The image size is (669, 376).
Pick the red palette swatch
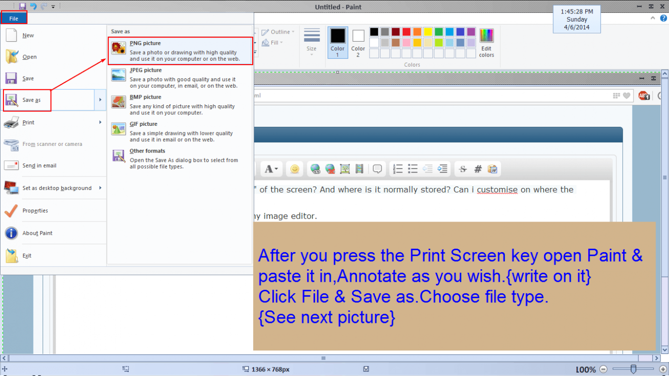(x=407, y=32)
